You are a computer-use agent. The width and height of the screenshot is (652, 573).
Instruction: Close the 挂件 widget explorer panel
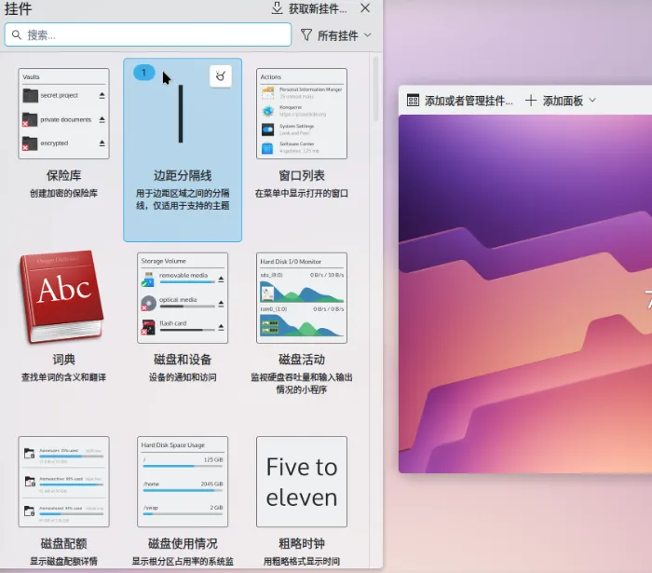tap(365, 8)
